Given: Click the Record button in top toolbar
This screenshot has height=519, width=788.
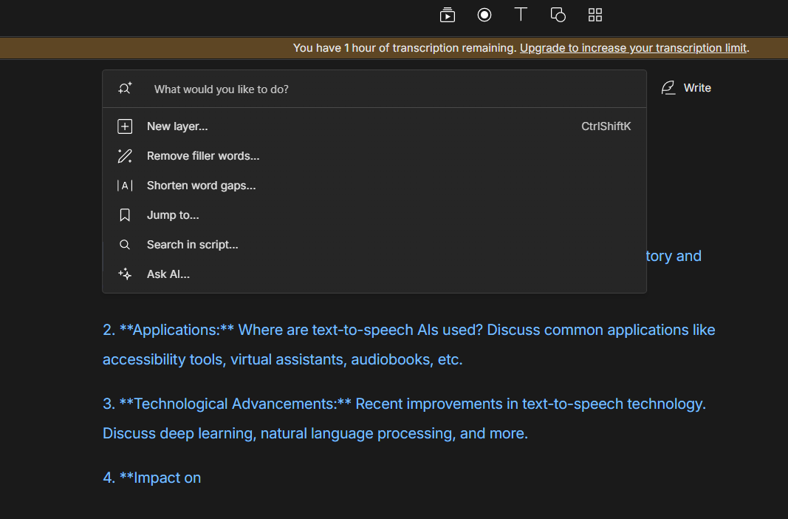Looking at the screenshot, I should (484, 15).
